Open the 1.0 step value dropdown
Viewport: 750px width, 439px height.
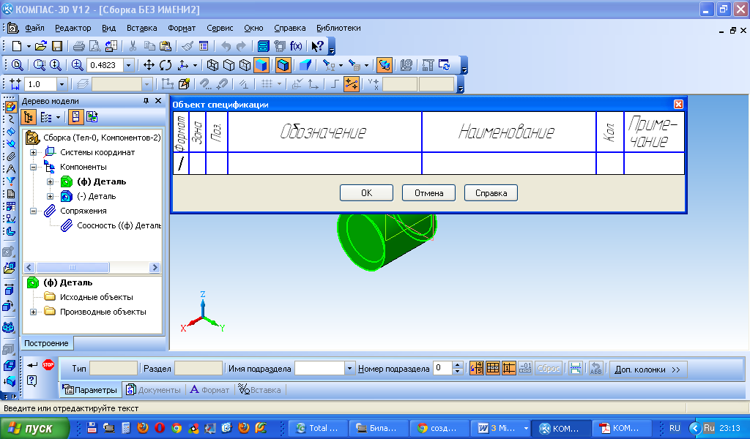[x=62, y=85]
